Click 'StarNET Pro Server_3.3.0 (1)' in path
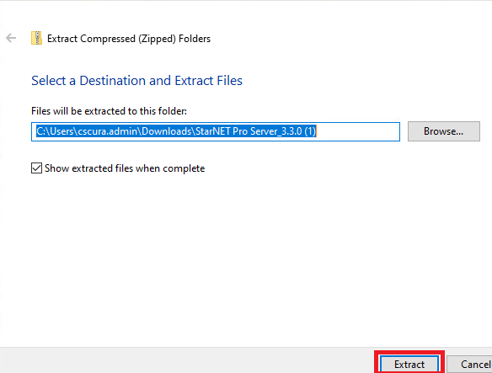The height and width of the screenshot is (373, 492). click(255, 131)
